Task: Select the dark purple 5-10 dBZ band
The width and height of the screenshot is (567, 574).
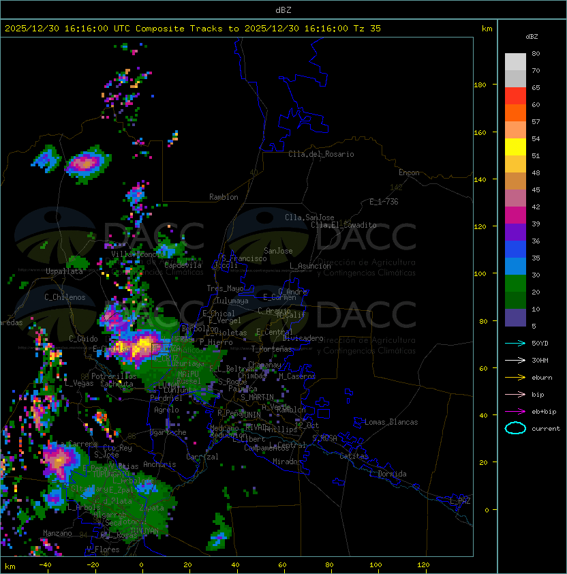Action: tap(515, 318)
